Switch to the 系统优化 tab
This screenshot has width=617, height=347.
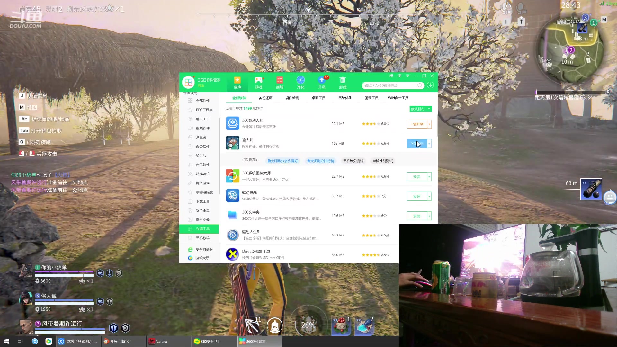point(345,98)
